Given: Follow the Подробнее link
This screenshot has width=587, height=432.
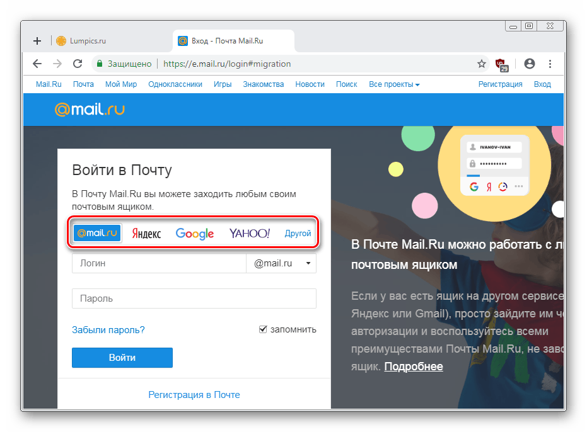Looking at the screenshot, I should coord(414,367).
